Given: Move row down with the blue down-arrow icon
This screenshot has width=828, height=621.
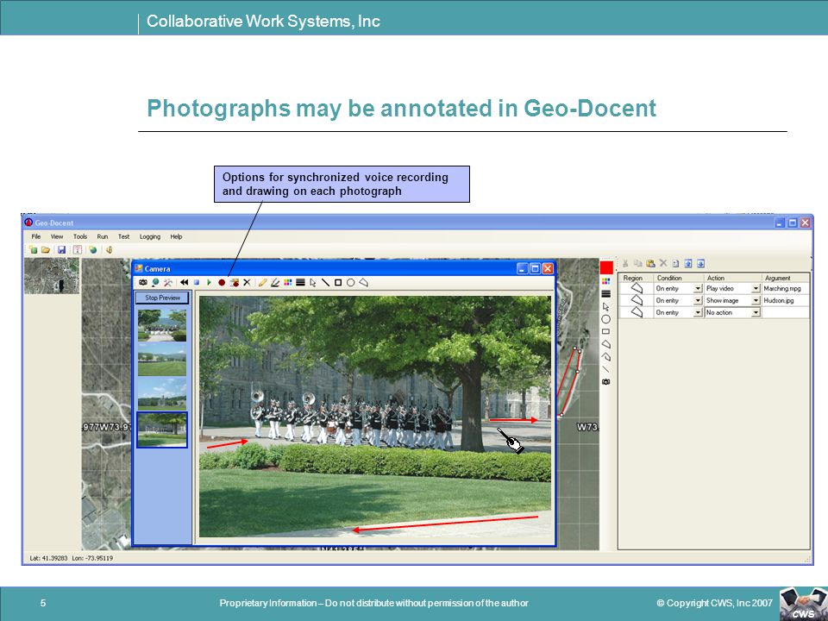Looking at the screenshot, I should 700,263.
